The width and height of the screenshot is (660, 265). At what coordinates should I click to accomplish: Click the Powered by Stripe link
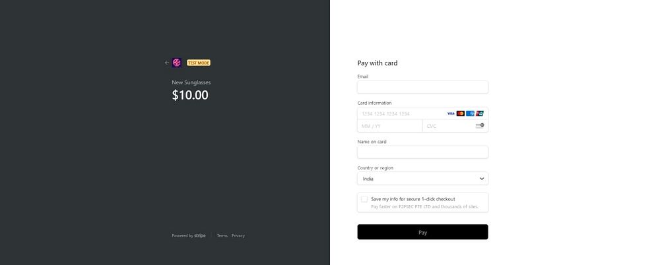coord(189,235)
